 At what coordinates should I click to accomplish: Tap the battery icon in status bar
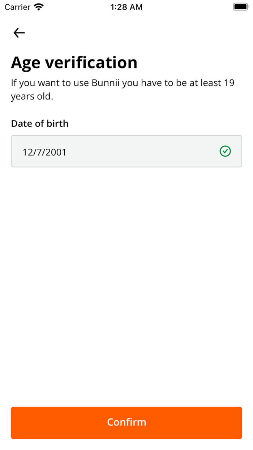click(240, 7)
